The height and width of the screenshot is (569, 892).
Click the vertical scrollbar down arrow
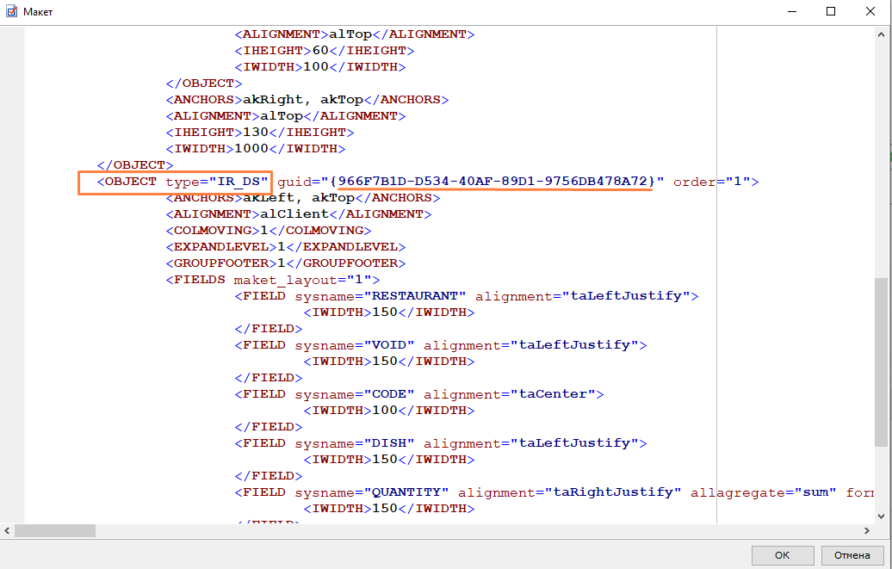pos(881,516)
